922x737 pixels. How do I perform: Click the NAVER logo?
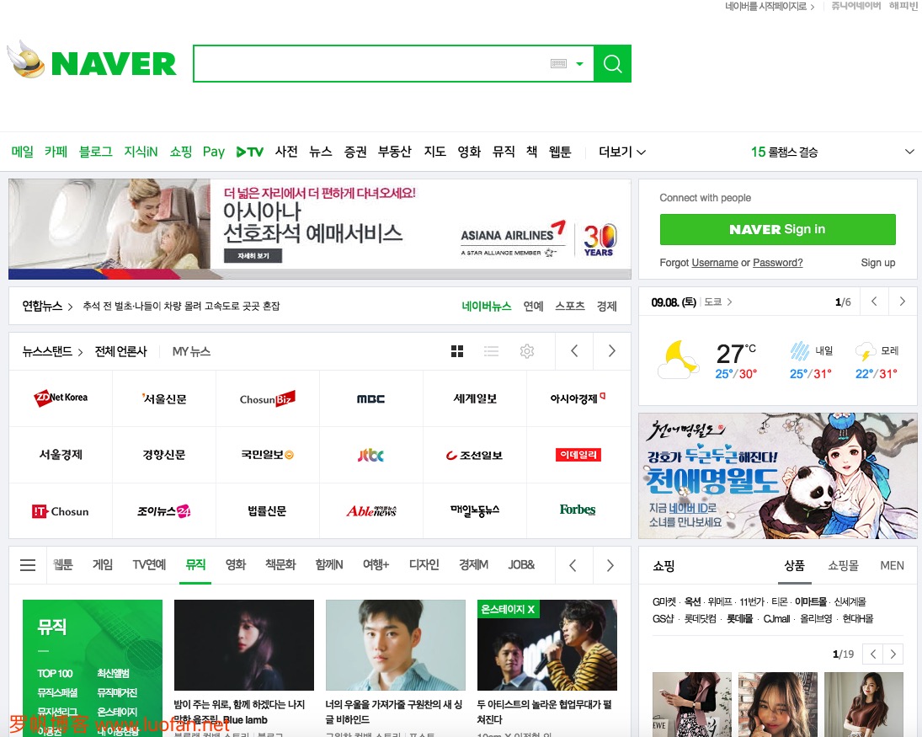(x=114, y=63)
